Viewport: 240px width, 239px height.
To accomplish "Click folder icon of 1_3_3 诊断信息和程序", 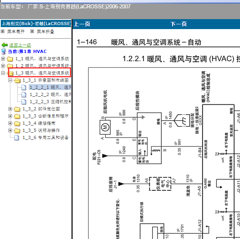I will 17,116.
